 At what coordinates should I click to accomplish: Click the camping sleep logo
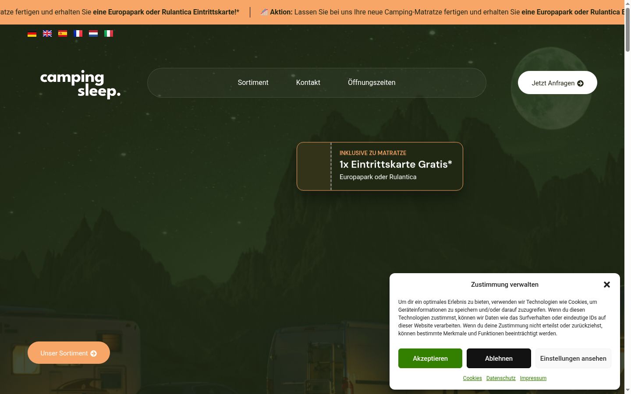point(80,84)
